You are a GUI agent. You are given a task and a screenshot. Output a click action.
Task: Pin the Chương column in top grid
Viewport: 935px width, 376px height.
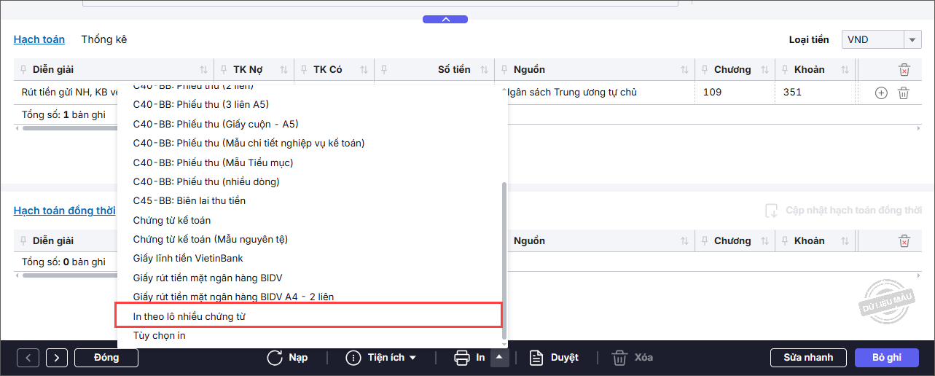tap(705, 70)
